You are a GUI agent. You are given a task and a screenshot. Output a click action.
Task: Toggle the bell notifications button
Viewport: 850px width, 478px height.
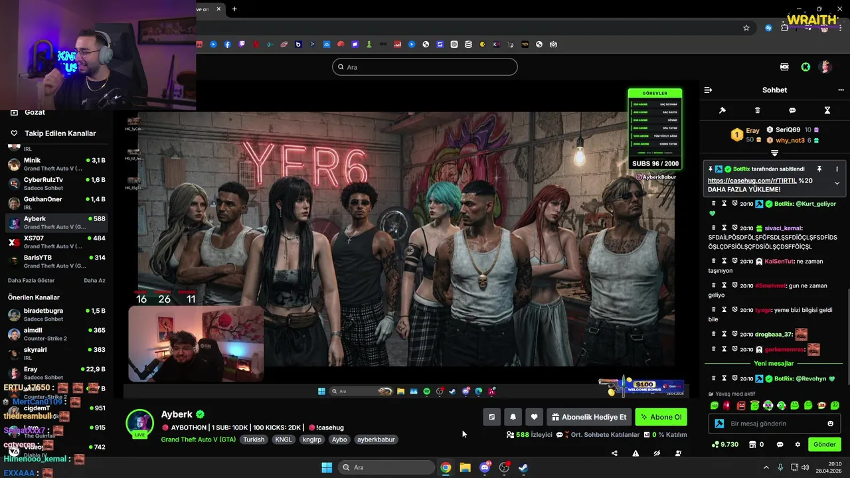(x=513, y=417)
